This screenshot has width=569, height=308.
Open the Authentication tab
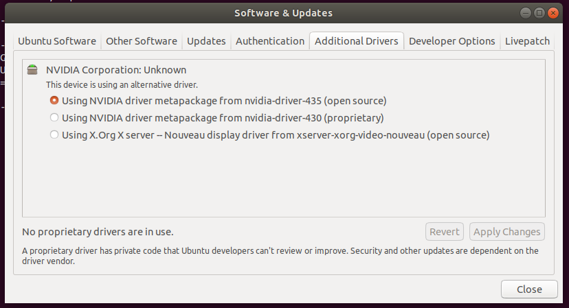coord(269,41)
